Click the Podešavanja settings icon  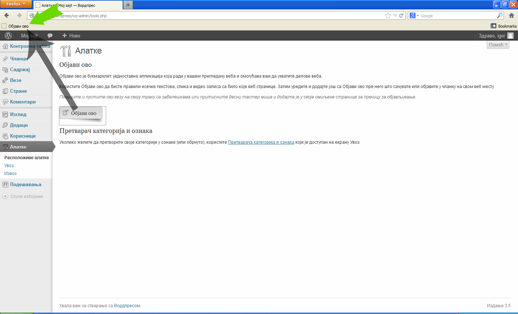[x=5, y=184]
